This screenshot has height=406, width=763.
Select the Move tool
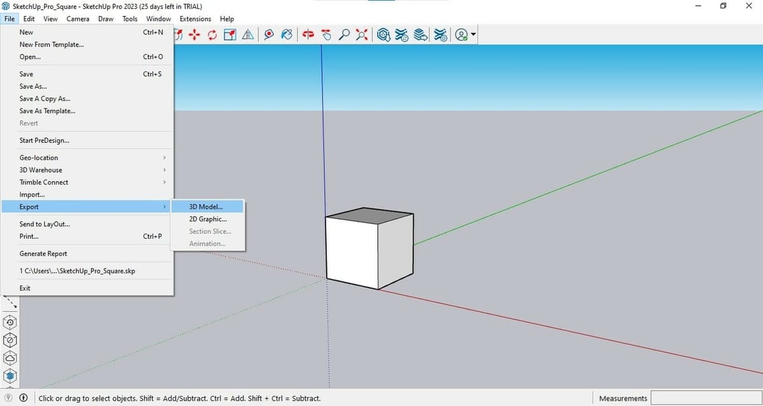(x=193, y=35)
